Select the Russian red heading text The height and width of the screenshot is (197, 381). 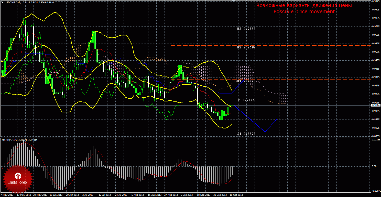[304, 6]
